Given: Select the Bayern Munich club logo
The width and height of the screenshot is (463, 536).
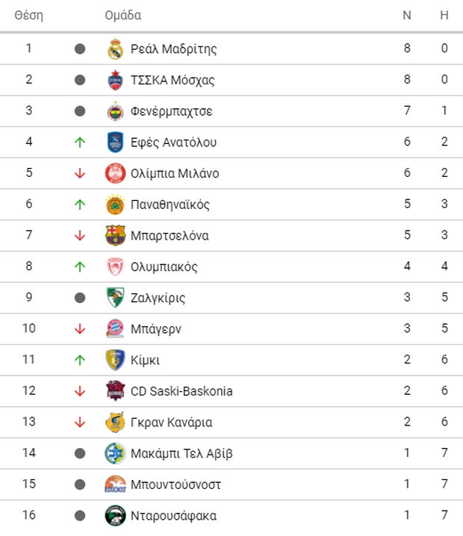Looking at the screenshot, I should click(114, 329).
